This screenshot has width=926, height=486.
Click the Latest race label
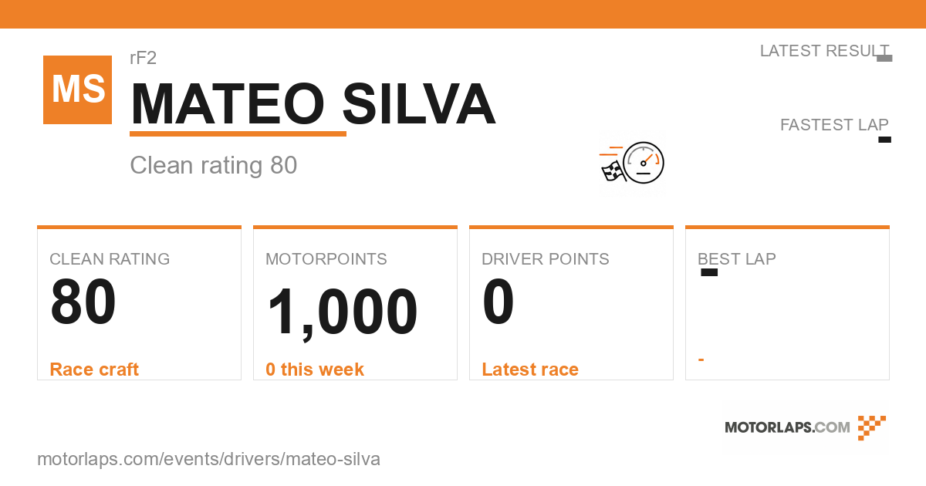coord(530,370)
